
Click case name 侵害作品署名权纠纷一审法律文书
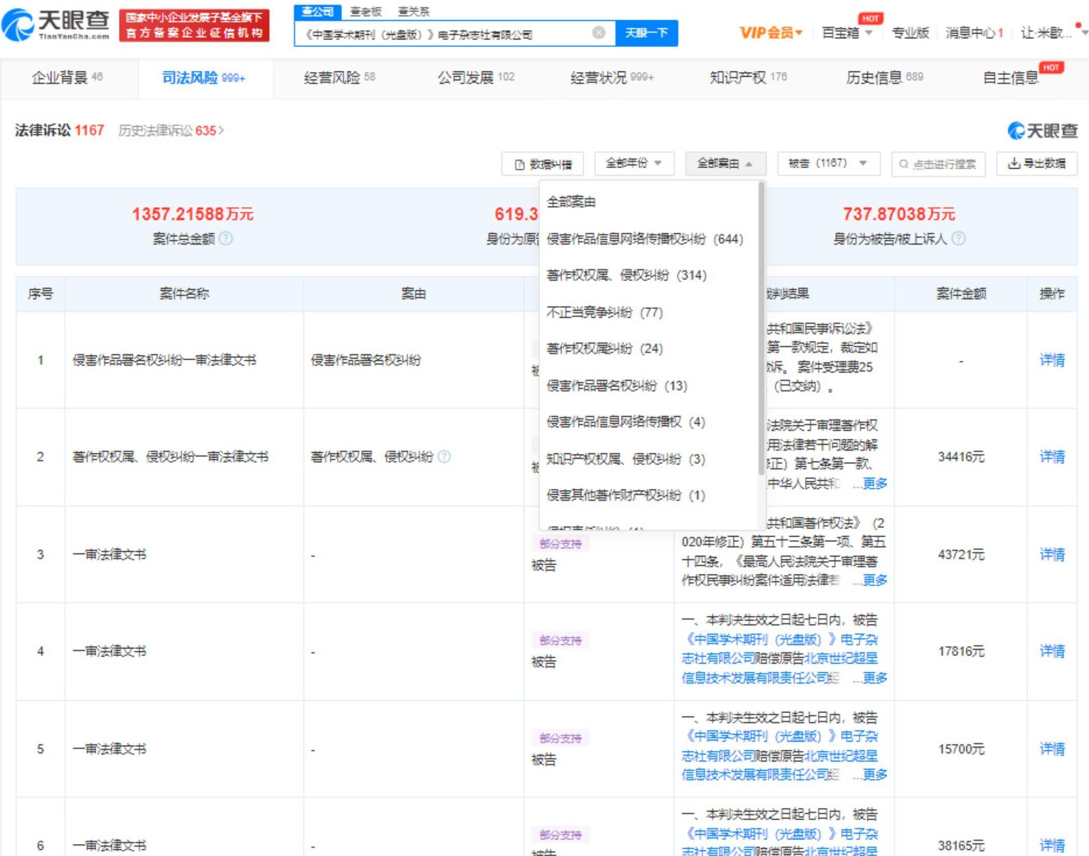coord(164,360)
